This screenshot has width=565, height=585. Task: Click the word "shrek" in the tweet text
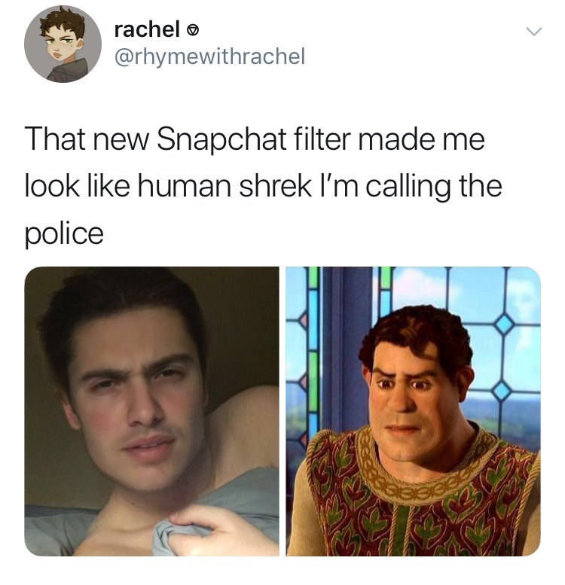(x=275, y=186)
